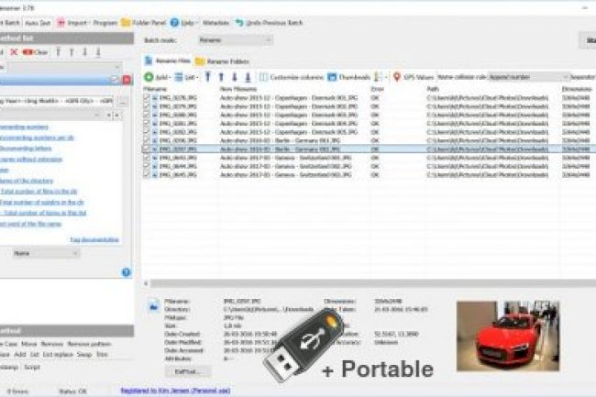Move selected file up one row
Viewport: 596px width, 397px height.
pyautogui.click(x=221, y=77)
